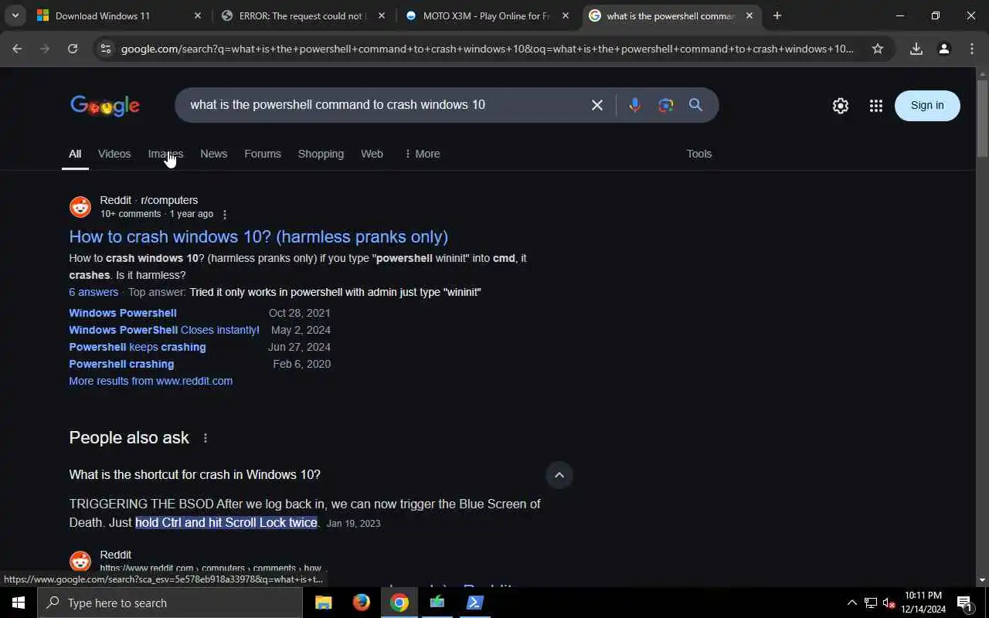Open Windows Powershell sublink
Image resolution: width=989 pixels, height=618 pixels.
point(123,313)
